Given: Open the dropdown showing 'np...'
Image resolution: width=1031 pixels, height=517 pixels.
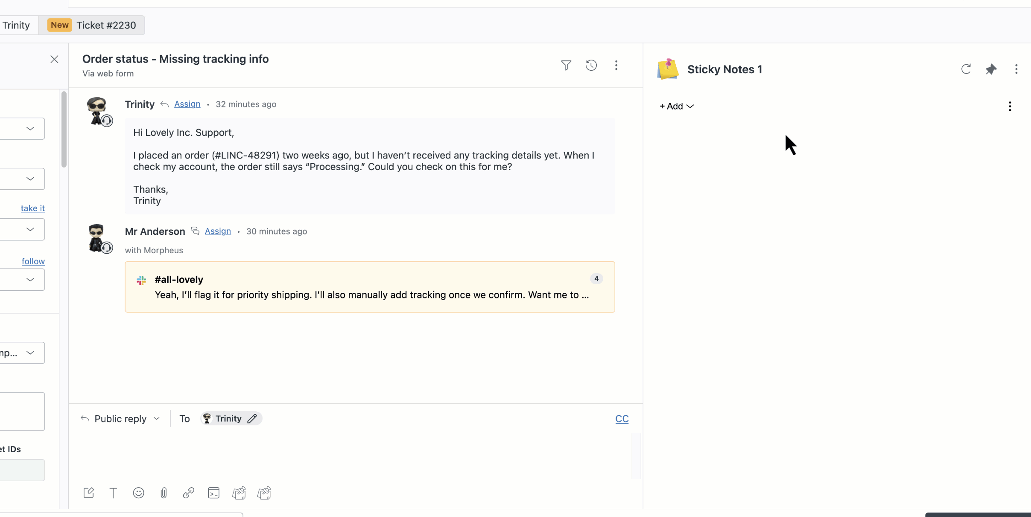Looking at the screenshot, I should click(x=22, y=353).
